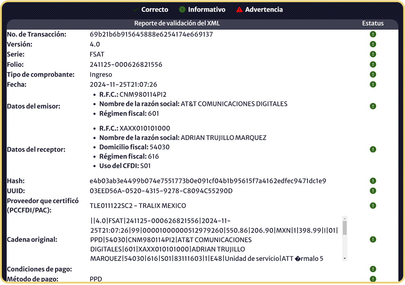Viewport: 405px width, 285px height.
Task: Click the red Advertencia warning triangle
Action: [239, 10]
